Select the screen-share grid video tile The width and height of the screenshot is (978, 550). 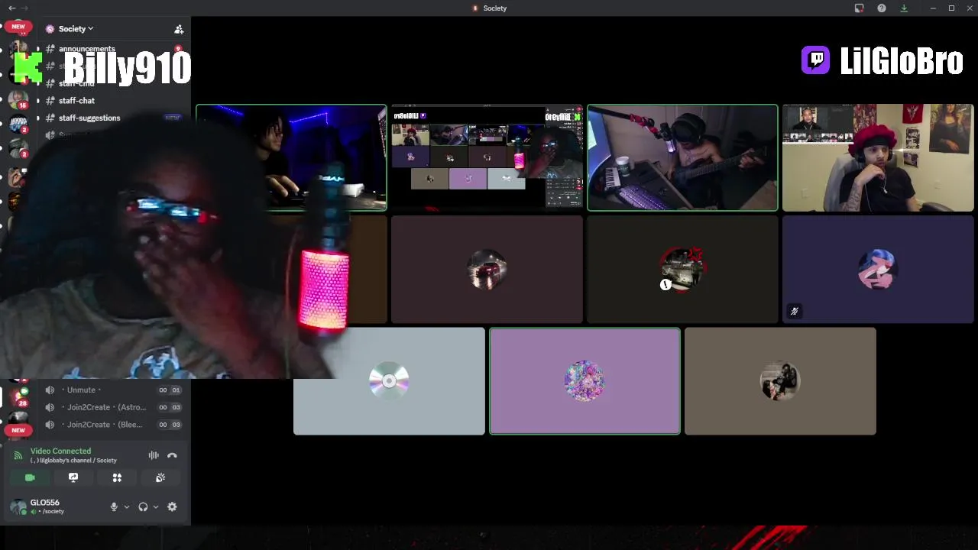point(487,157)
